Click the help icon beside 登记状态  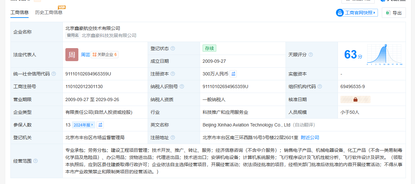[173, 48]
